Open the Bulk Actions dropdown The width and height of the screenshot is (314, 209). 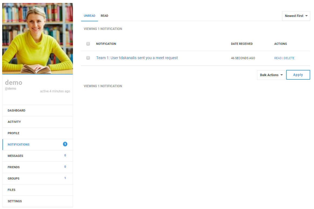coord(271,75)
